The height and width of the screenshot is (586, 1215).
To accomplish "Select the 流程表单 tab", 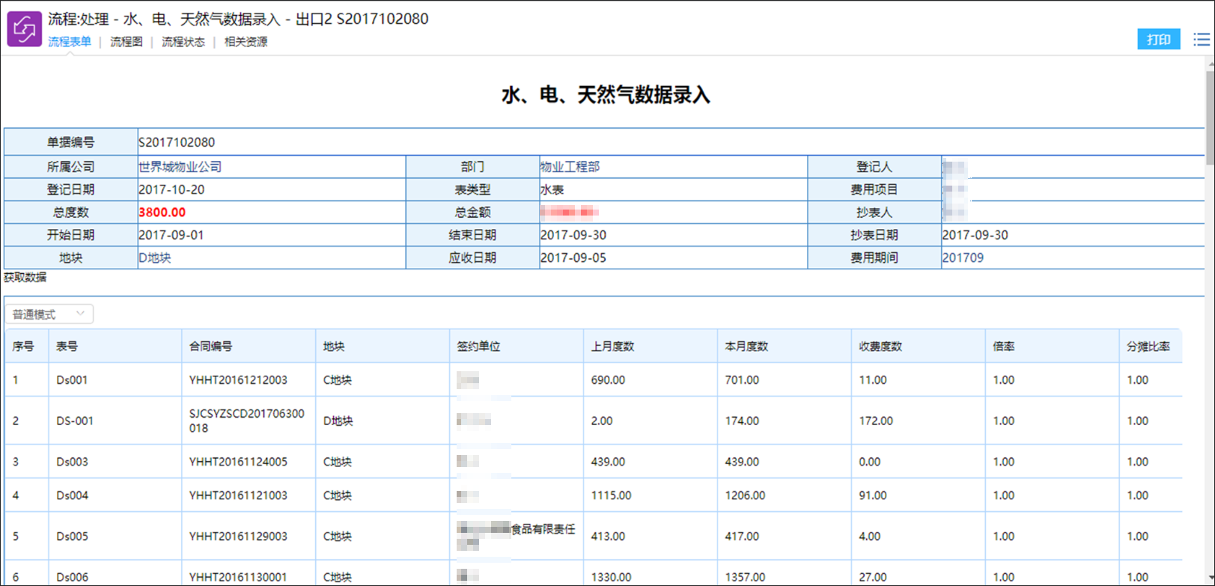I will 70,42.
